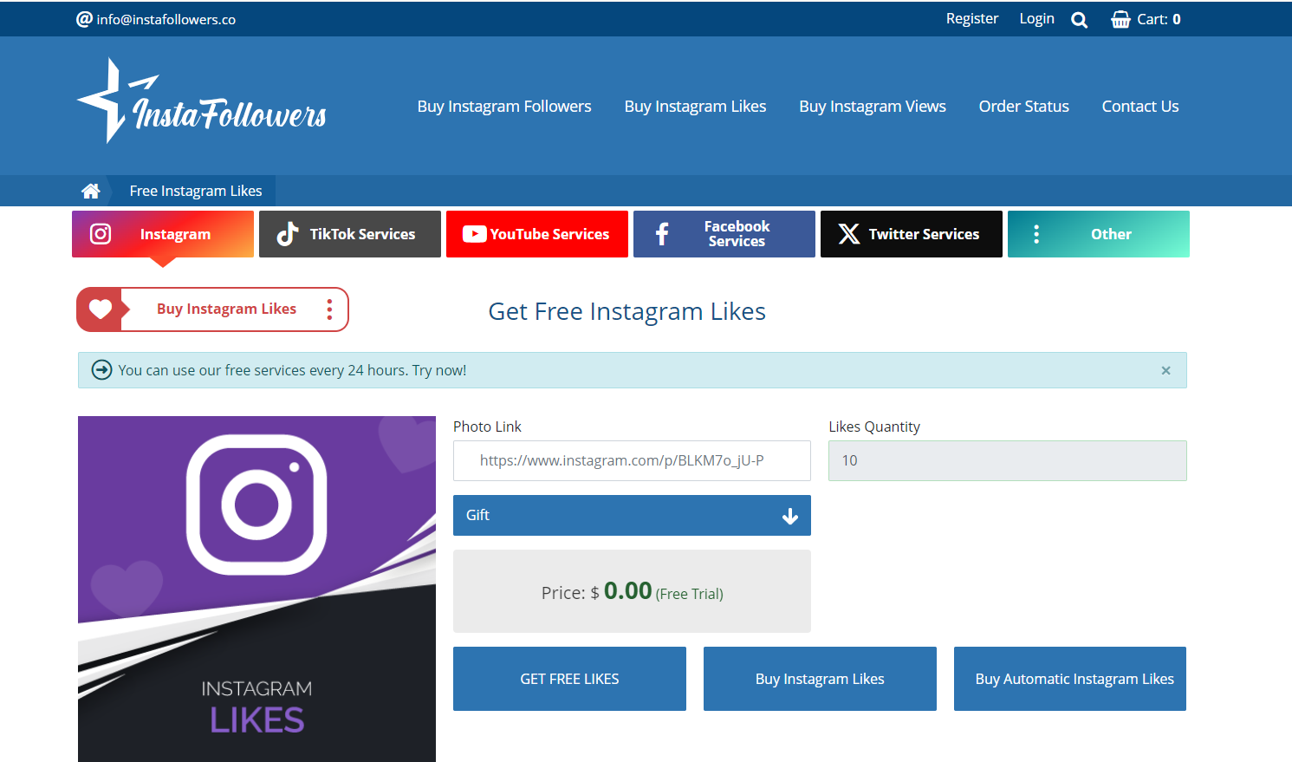Switch to Twitter Services tab

(912, 234)
